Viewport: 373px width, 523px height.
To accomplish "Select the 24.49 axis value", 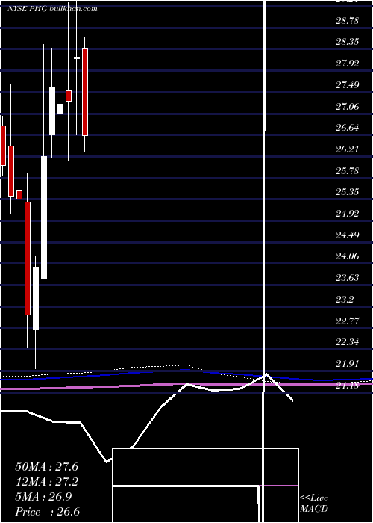I will (347, 235).
